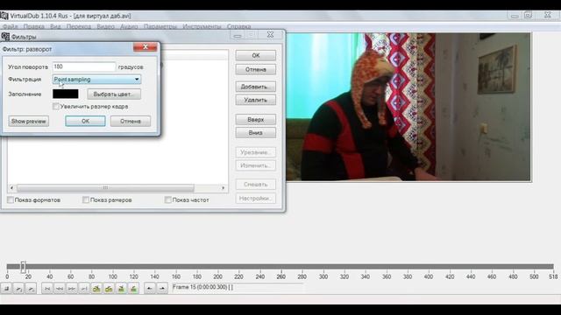Click the градусов label next to the angle
The image size is (561, 315).
coord(131,66)
